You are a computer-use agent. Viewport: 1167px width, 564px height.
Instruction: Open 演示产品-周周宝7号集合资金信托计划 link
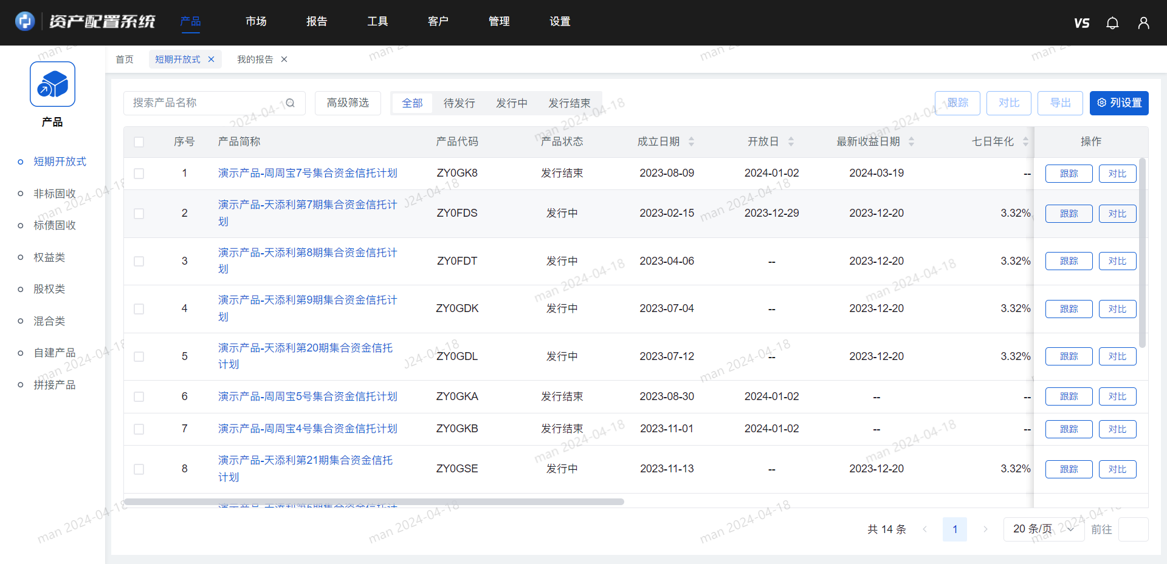click(308, 174)
